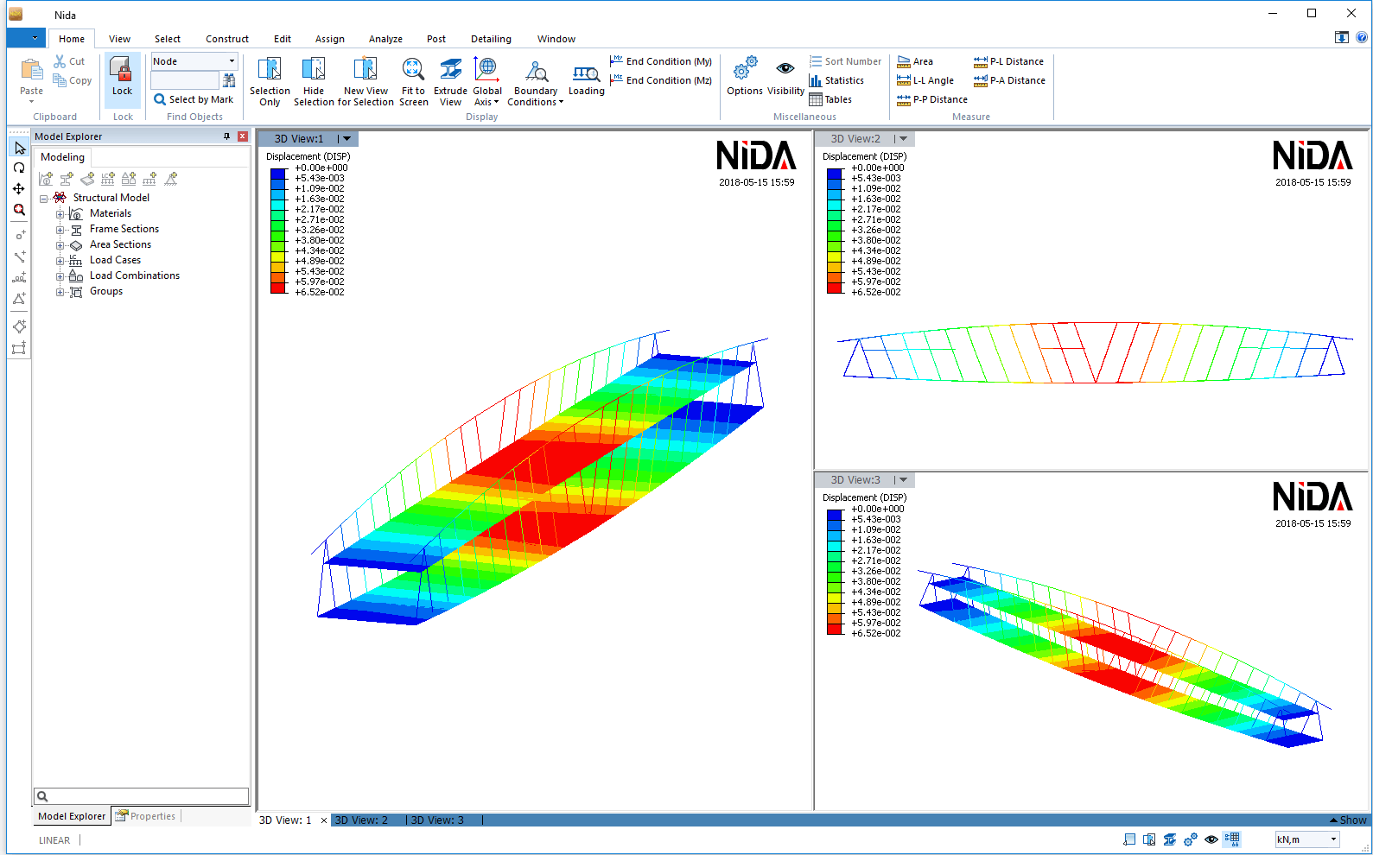Click the Show button above status bar
Screen dimensions: 1373x855
(x=1348, y=820)
